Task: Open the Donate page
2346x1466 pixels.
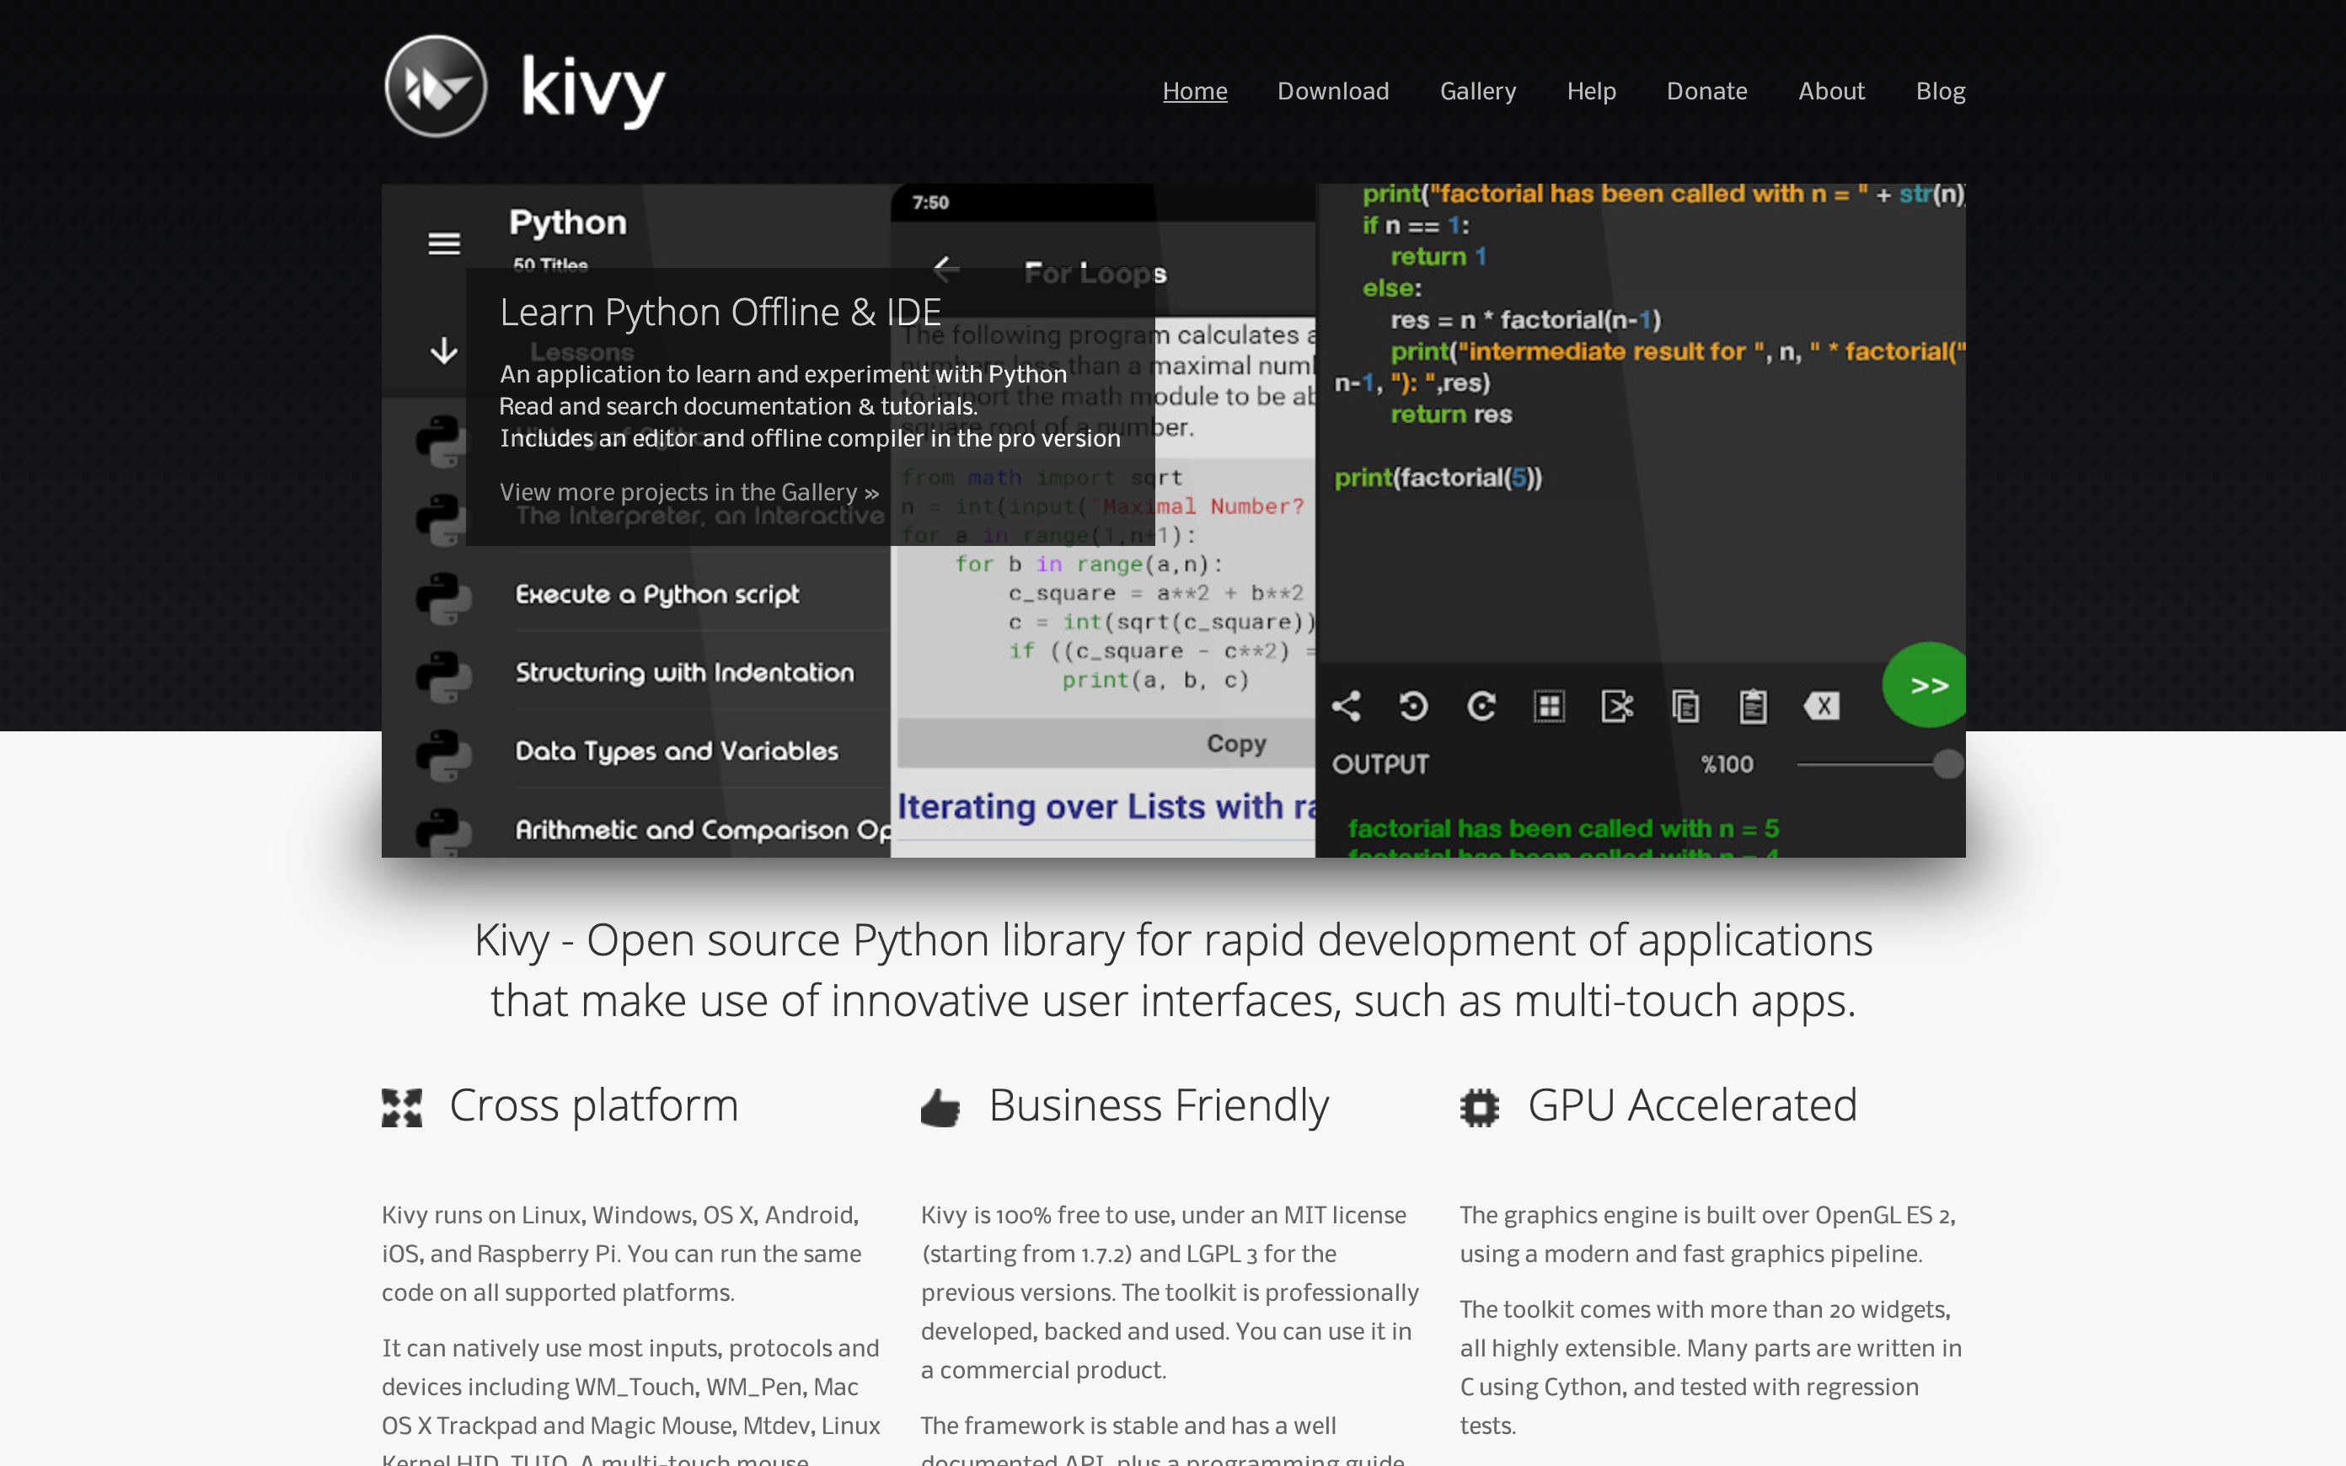Action: click(1706, 91)
